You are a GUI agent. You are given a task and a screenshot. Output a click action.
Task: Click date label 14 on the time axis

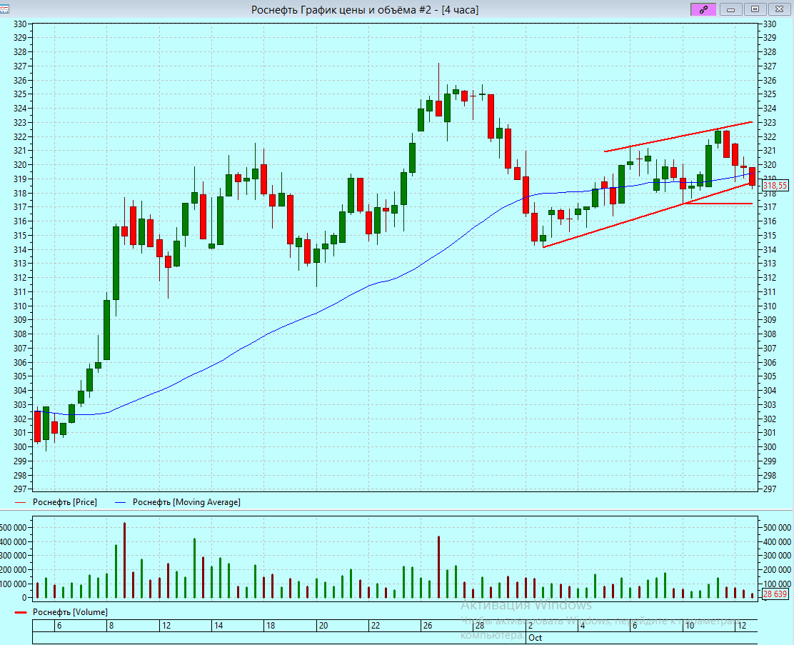218,626
